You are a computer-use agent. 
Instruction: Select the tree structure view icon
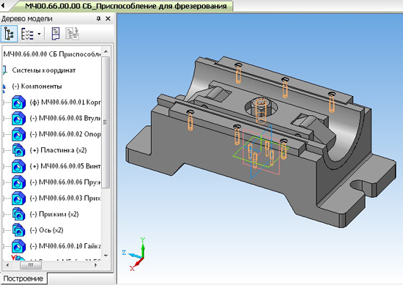pos(9,34)
